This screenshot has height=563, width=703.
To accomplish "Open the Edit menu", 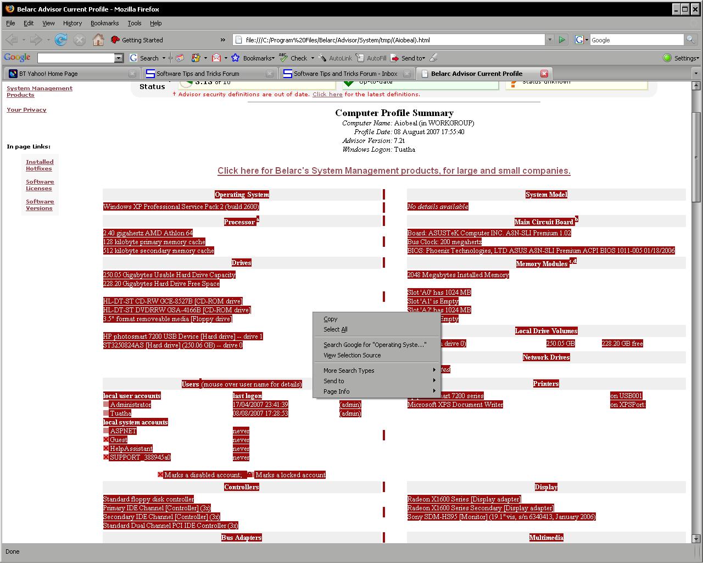I will [29, 23].
